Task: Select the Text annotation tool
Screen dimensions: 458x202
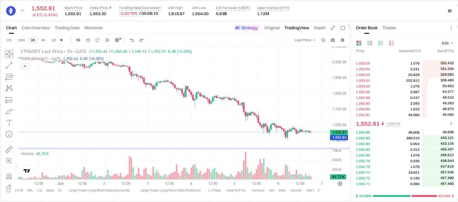Action: coord(9,123)
